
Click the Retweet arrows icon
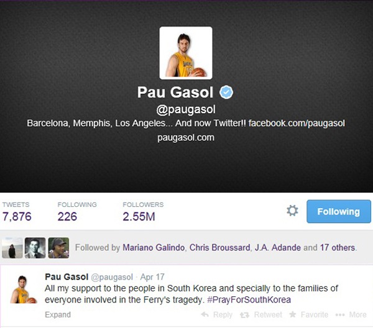click(x=244, y=315)
